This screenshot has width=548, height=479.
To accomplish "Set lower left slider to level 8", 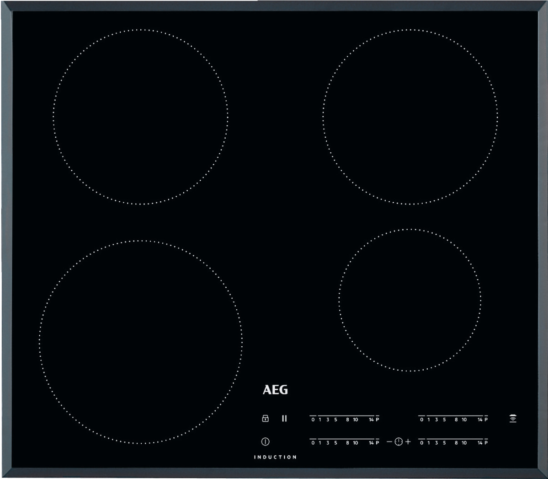I will (347, 442).
